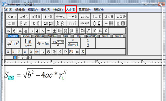
Task: Insert the plus-minus symbol ±
Action: click(54, 31)
